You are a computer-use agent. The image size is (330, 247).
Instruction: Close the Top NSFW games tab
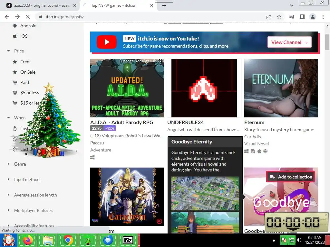click(x=152, y=6)
